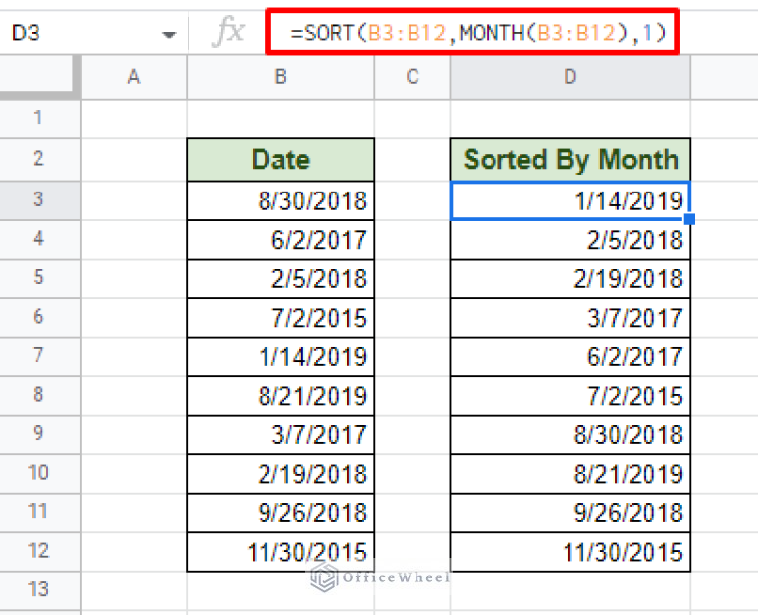The height and width of the screenshot is (615, 758).
Task: Select cell with 7/2/2015 in column B
Action: [280, 318]
